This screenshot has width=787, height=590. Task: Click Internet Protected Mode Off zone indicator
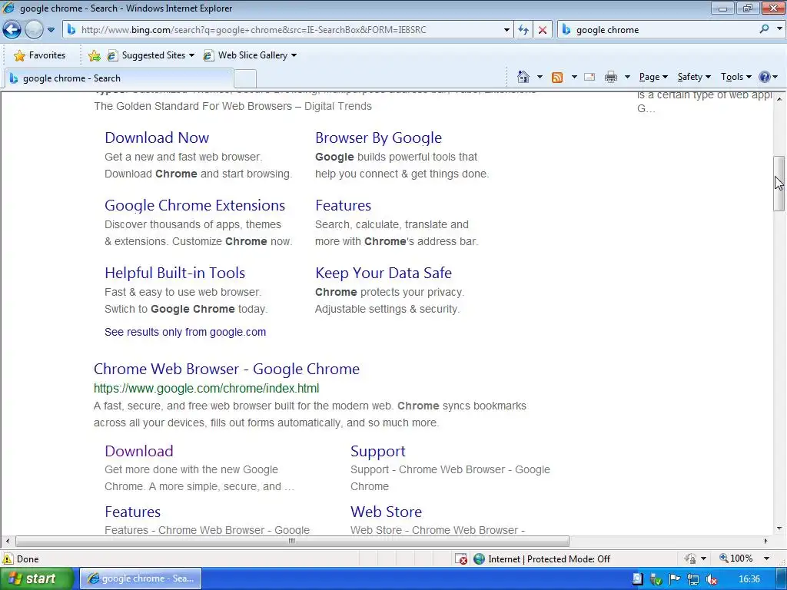coord(542,559)
